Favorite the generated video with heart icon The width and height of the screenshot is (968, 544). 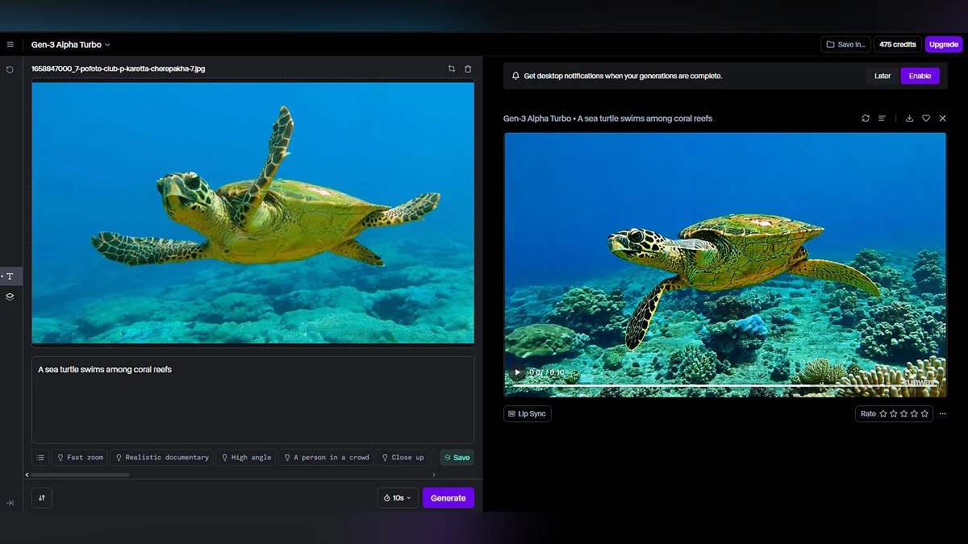pyautogui.click(x=926, y=118)
